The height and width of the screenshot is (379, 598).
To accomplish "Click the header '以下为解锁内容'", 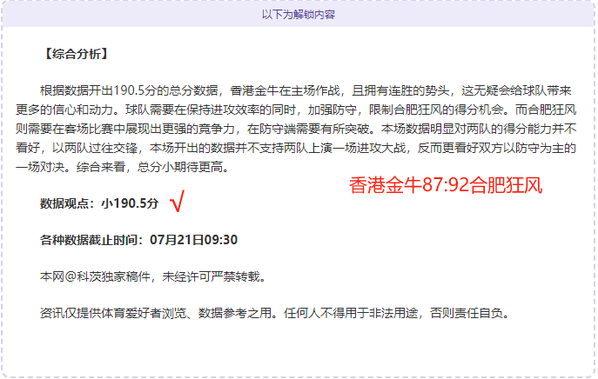I will pyautogui.click(x=299, y=15).
